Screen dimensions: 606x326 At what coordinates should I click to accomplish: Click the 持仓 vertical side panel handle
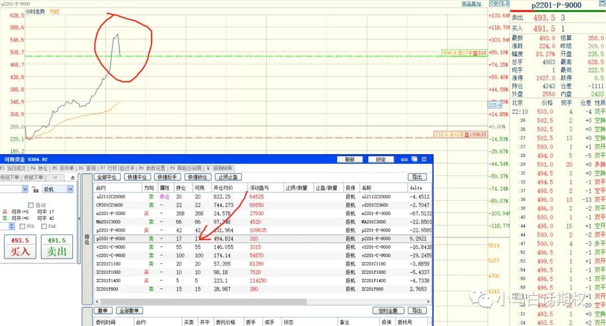[86, 238]
